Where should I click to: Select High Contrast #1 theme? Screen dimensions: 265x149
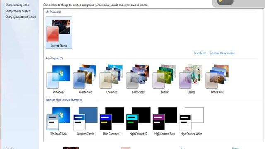click(x=112, y=121)
